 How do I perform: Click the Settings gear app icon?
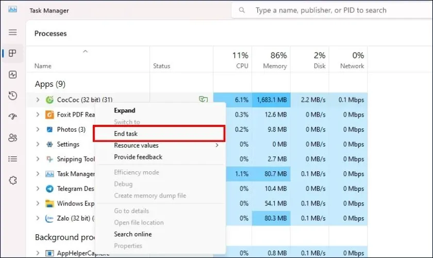[49, 144]
